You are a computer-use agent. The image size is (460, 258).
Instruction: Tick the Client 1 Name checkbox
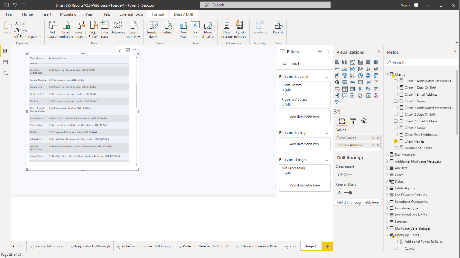[x=396, y=101]
